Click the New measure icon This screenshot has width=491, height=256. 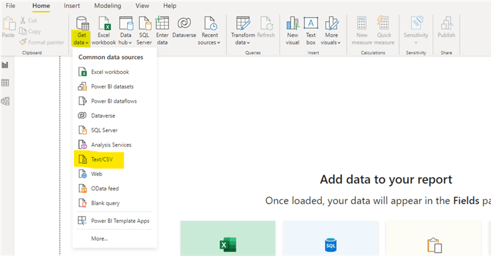point(362,31)
